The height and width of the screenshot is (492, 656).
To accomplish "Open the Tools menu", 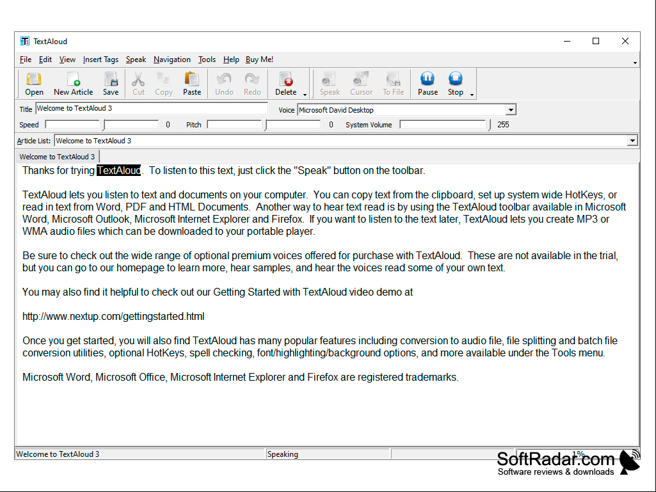I will tap(207, 60).
